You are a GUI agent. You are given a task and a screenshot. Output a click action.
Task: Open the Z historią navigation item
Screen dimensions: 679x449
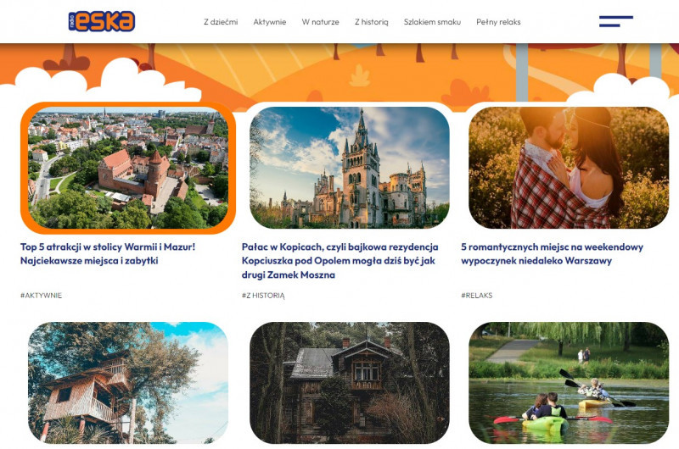click(371, 22)
